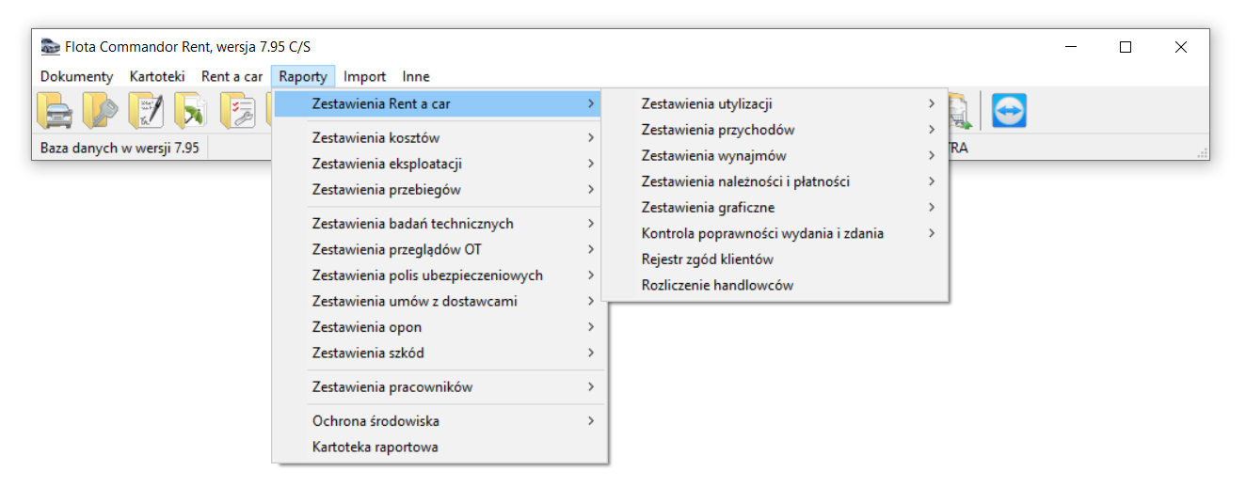This screenshot has width=1246, height=487.
Task: Expand the Zestawienia graficzne submenu arrow
Action: click(932, 208)
